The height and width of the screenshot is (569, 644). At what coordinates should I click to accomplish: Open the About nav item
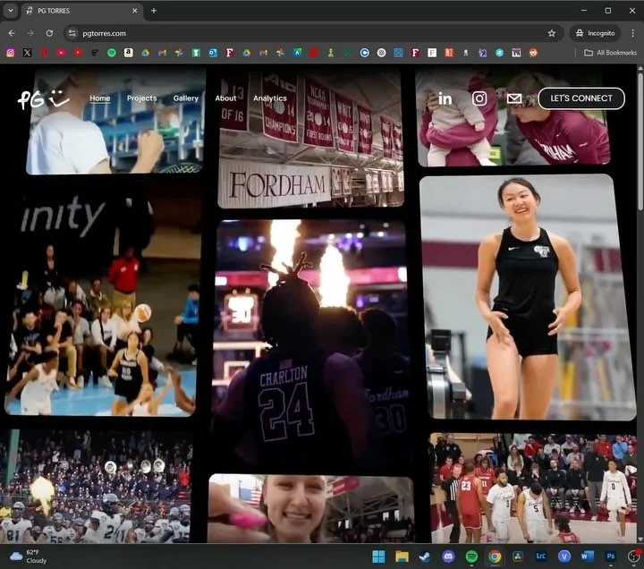click(x=225, y=98)
